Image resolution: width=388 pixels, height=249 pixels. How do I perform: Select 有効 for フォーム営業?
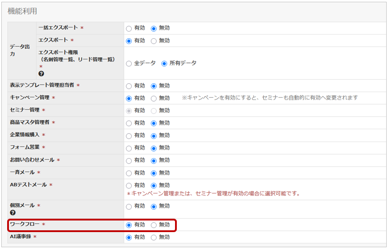tap(129, 148)
